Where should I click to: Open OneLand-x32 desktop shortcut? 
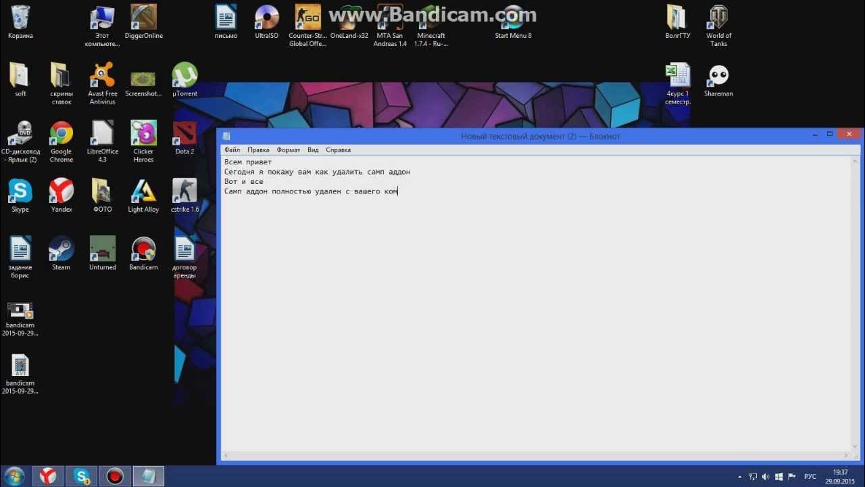tap(349, 22)
